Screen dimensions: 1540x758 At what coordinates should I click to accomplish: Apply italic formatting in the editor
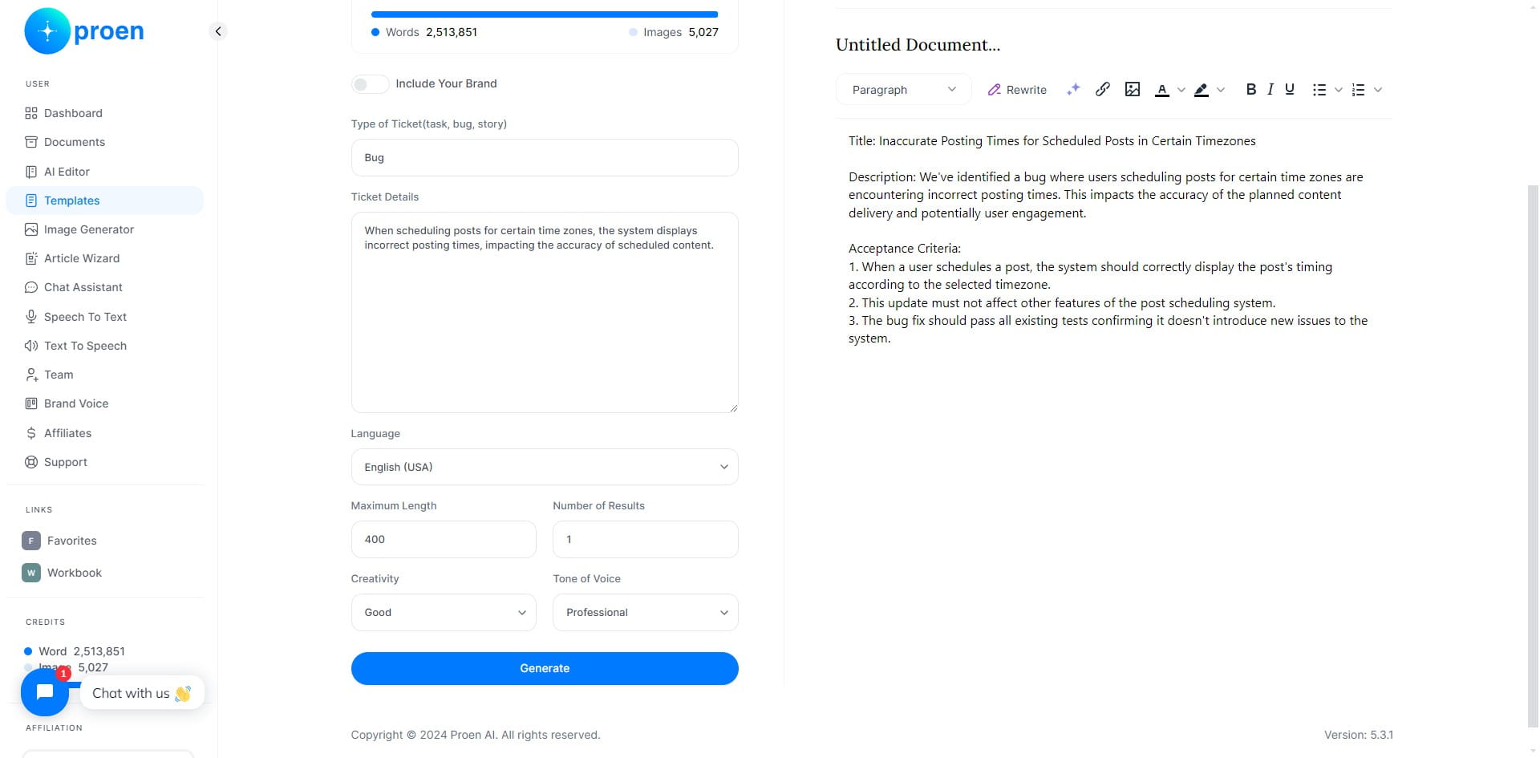click(x=1270, y=89)
